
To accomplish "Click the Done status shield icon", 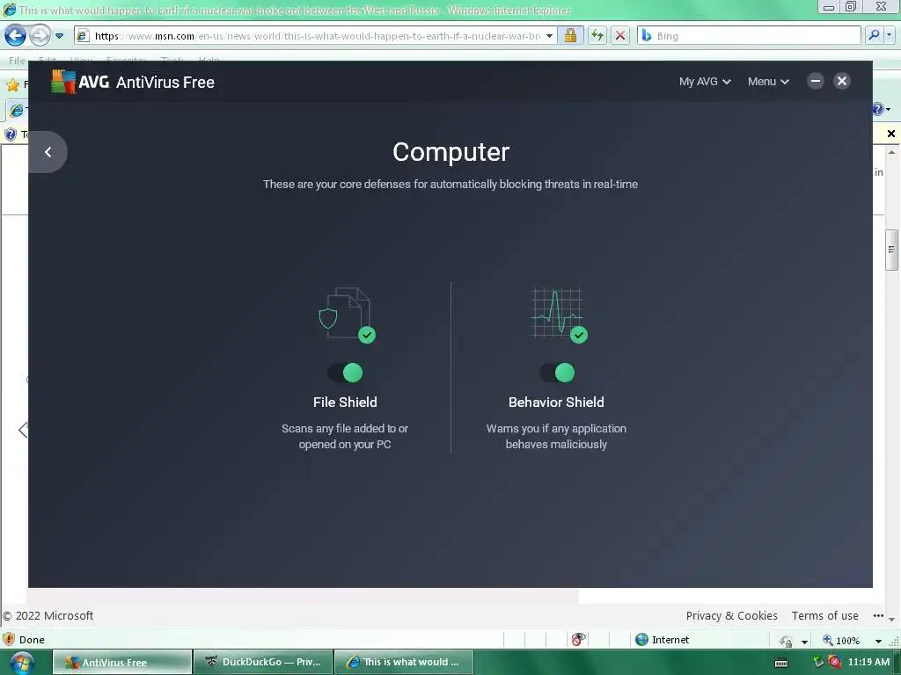I will [x=9, y=640].
